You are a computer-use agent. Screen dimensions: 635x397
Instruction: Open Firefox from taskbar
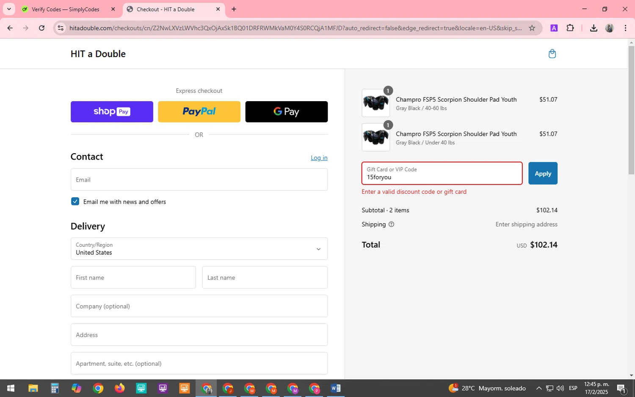coord(119,388)
